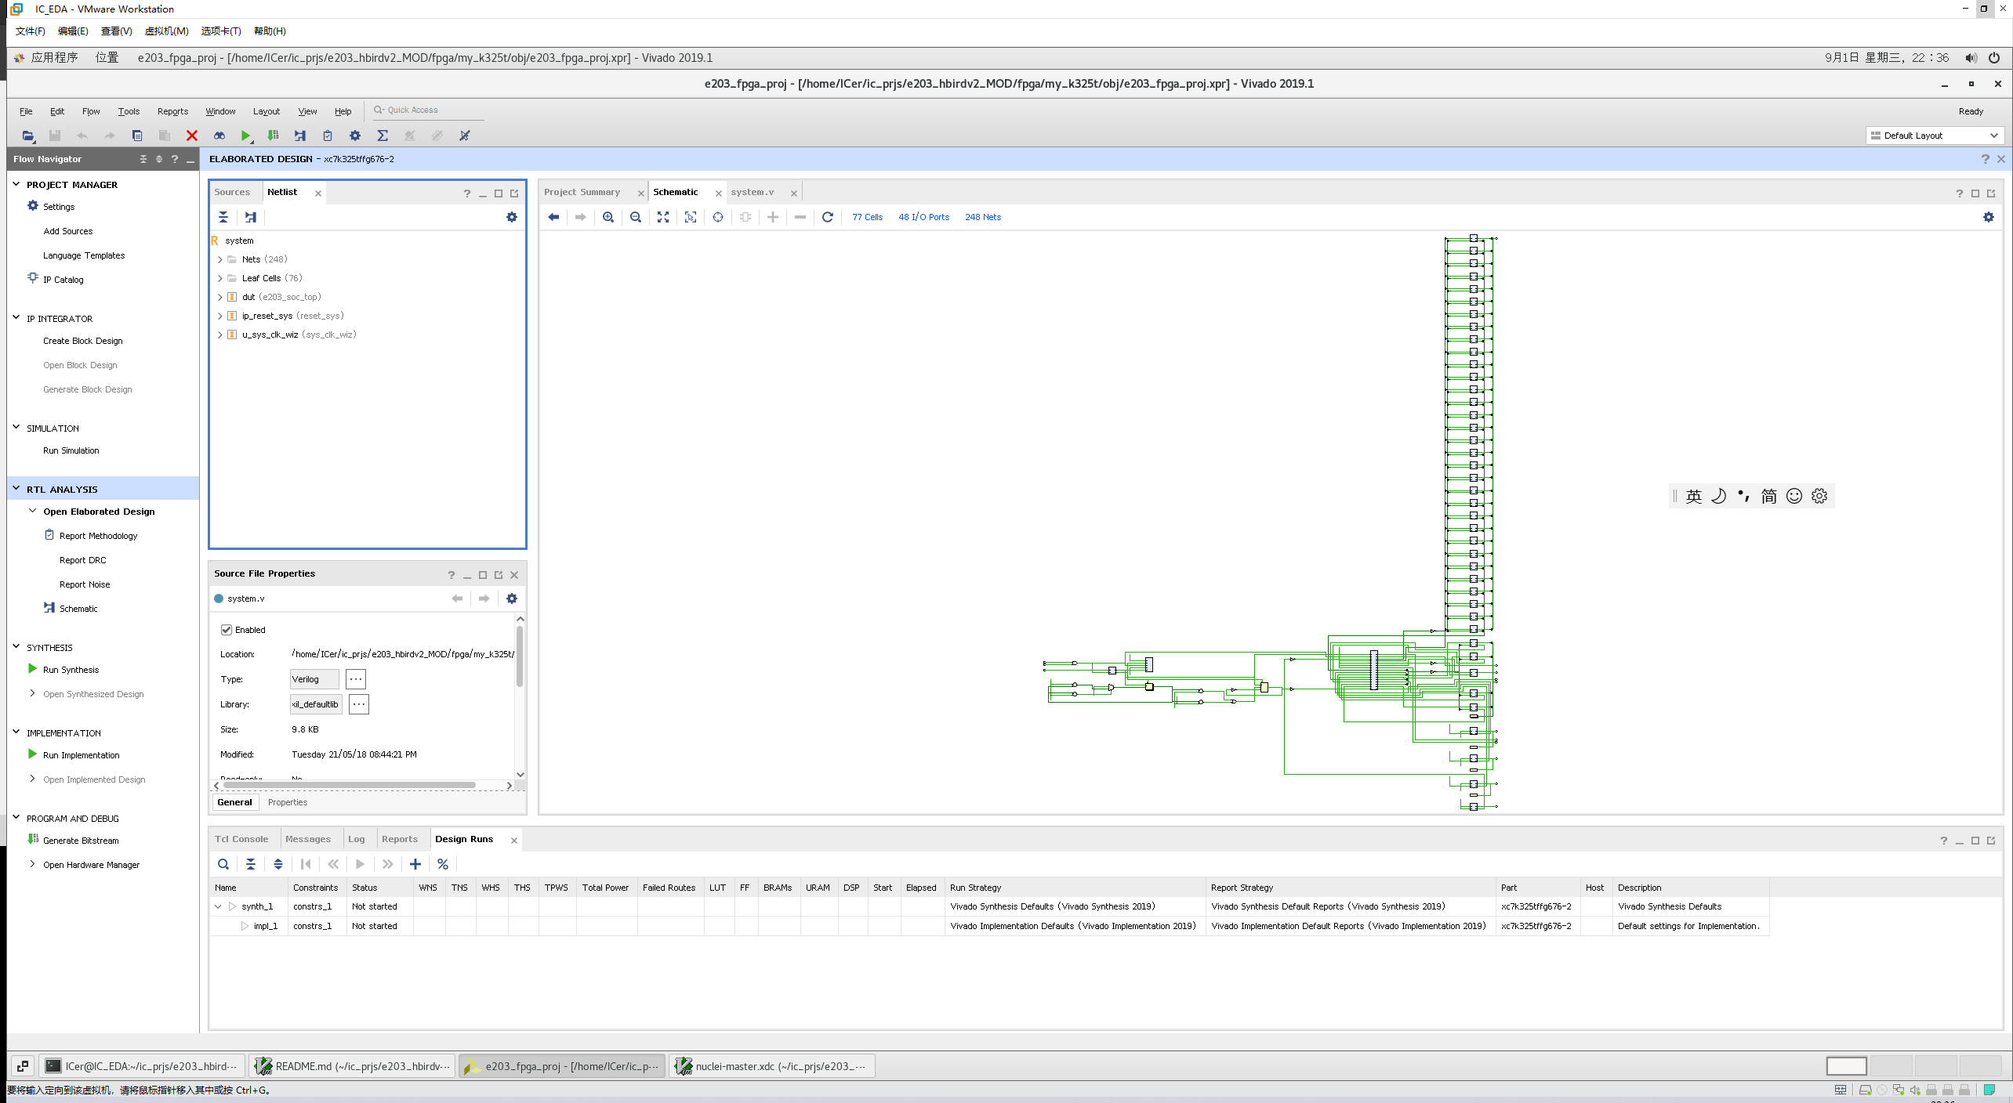Click the Generate Bitstream button

click(80, 840)
